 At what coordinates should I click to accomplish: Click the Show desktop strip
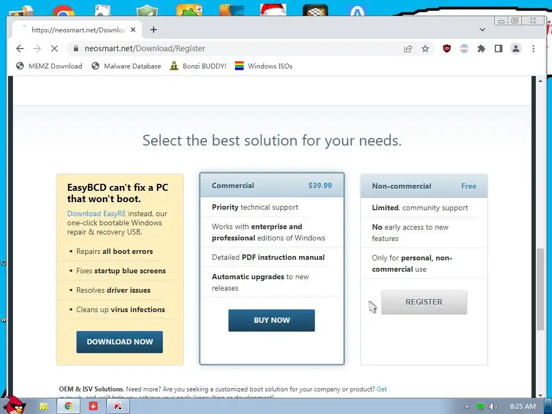coord(548,406)
